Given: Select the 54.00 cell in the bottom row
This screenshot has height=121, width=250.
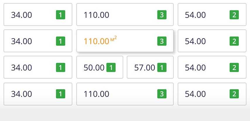Looking at the screenshot, I should 212,94.
